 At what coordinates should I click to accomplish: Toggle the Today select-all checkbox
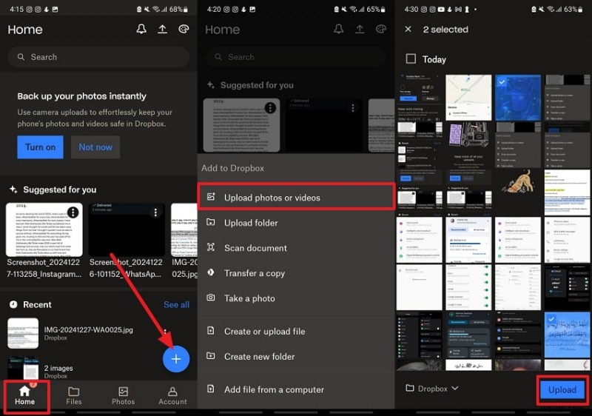coord(411,58)
